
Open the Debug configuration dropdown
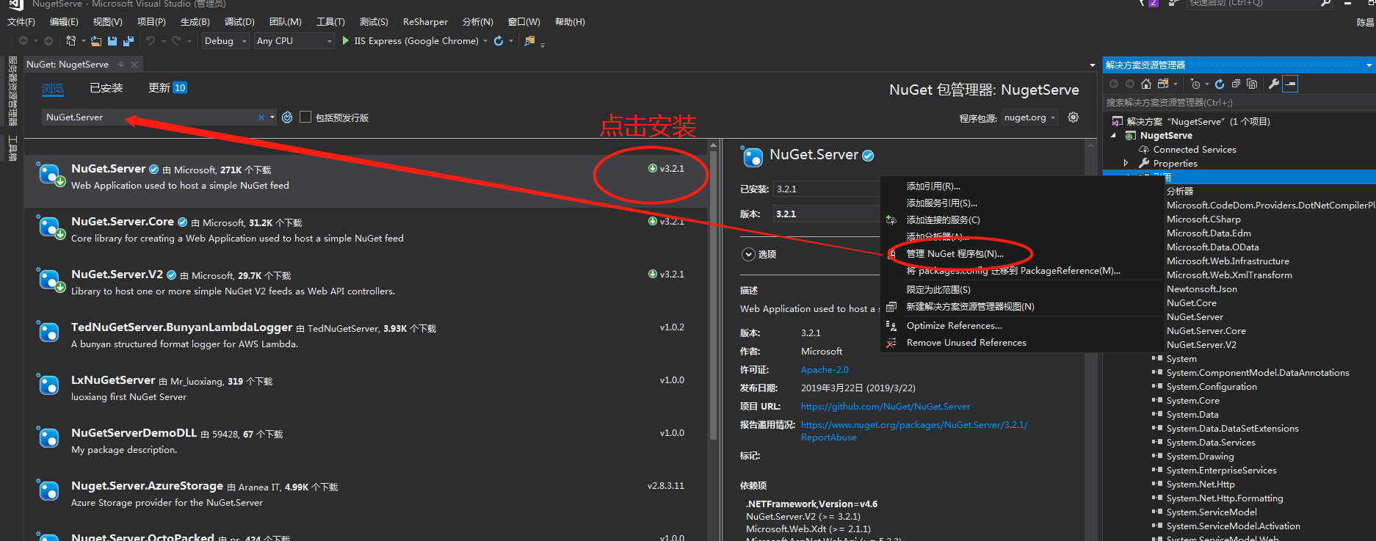click(225, 41)
